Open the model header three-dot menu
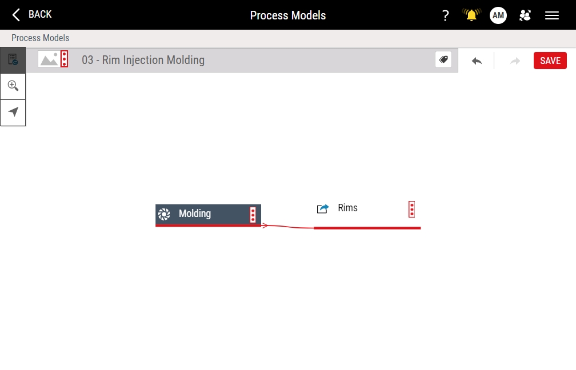The height and width of the screenshot is (370, 576). (x=64, y=59)
